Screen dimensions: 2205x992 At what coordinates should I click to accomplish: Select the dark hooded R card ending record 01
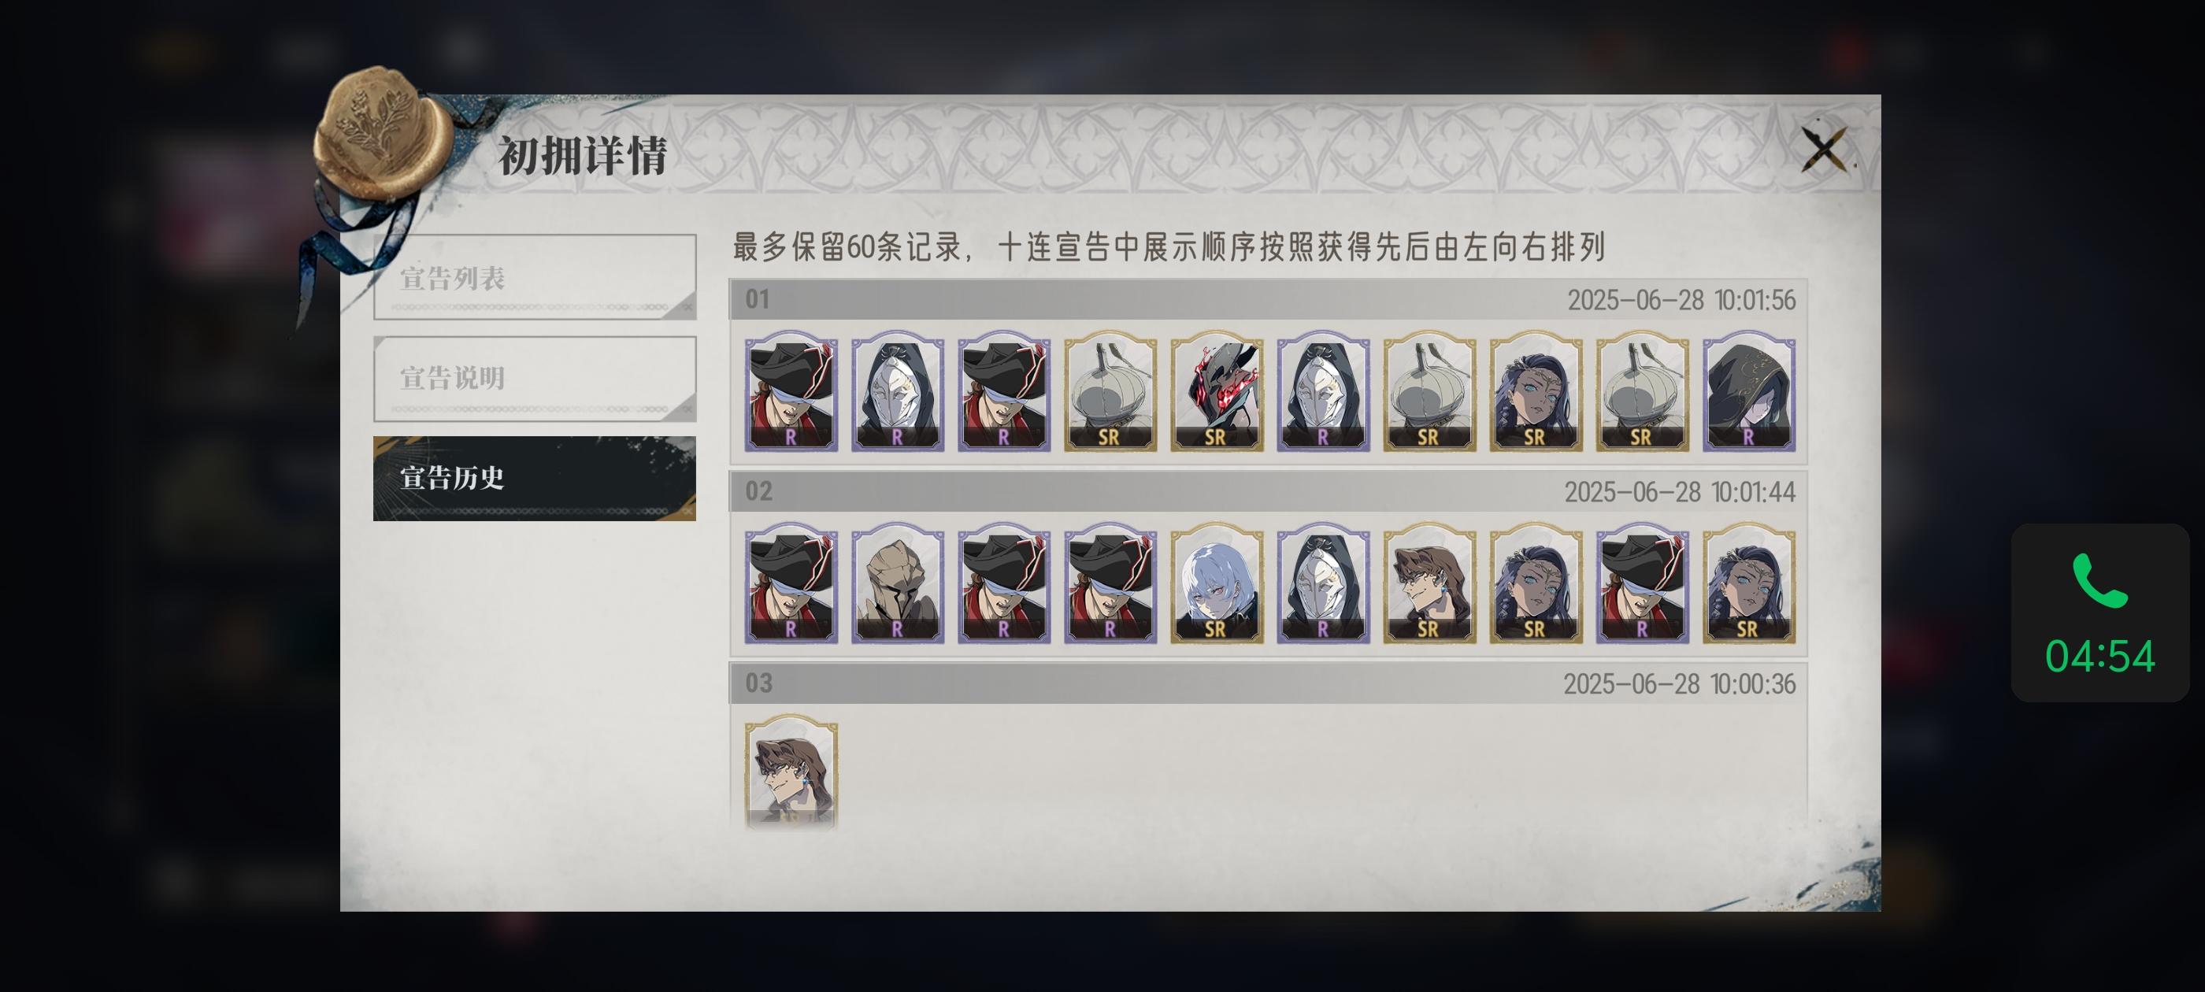click(x=1749, y=391)
